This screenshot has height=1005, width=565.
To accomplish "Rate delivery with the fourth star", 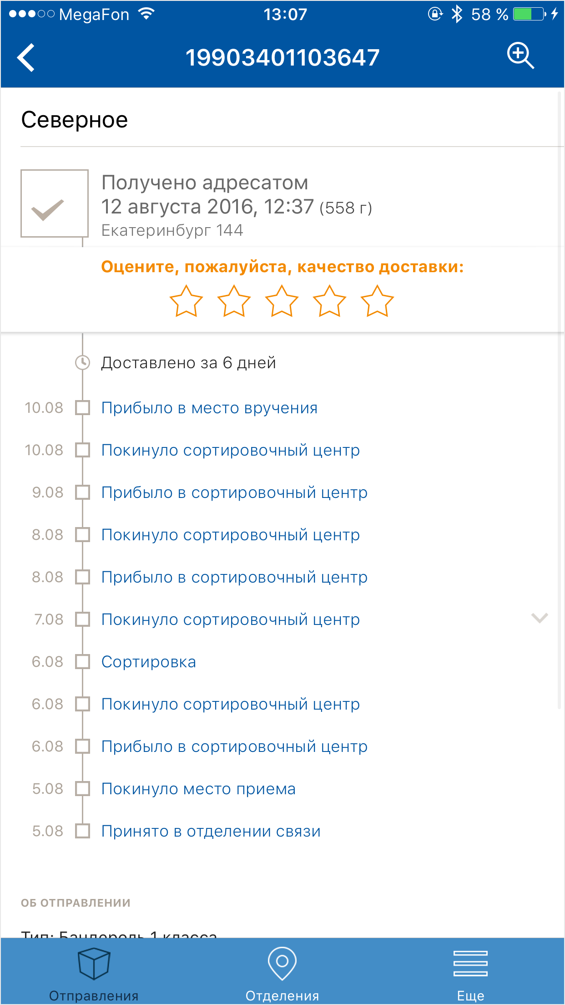I will pos(329,301).
